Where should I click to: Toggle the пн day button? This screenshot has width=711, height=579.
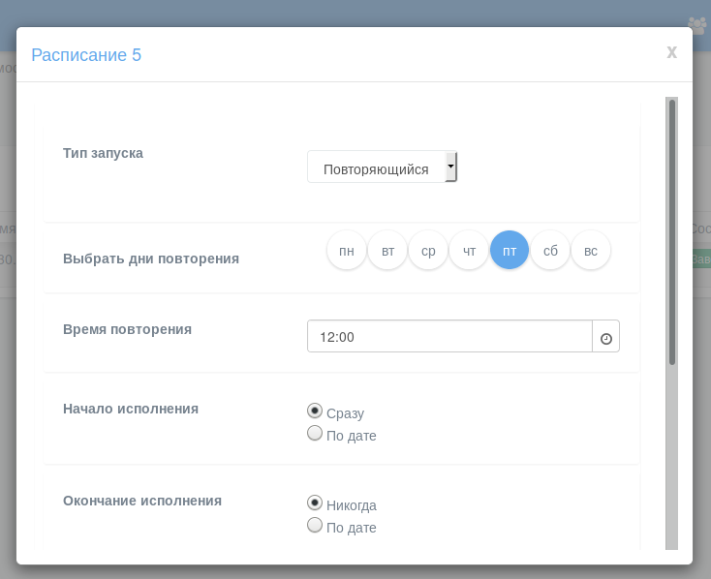(x=347, y=250)
